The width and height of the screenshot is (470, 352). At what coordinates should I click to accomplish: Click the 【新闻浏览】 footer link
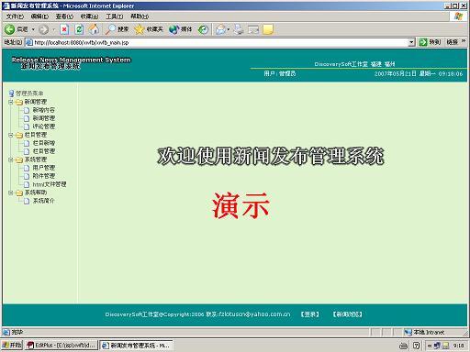point(347,314)
